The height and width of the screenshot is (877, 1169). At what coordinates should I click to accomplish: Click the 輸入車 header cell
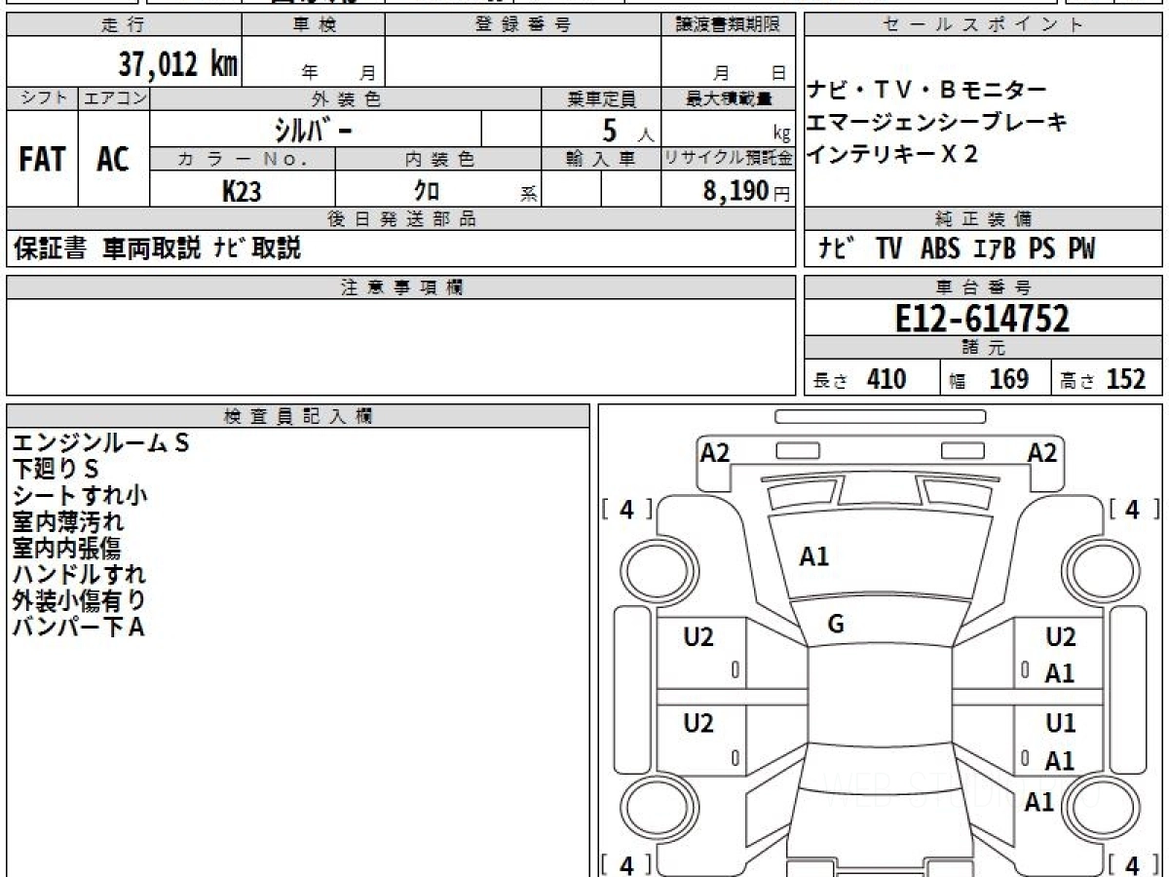coord(601,159)
